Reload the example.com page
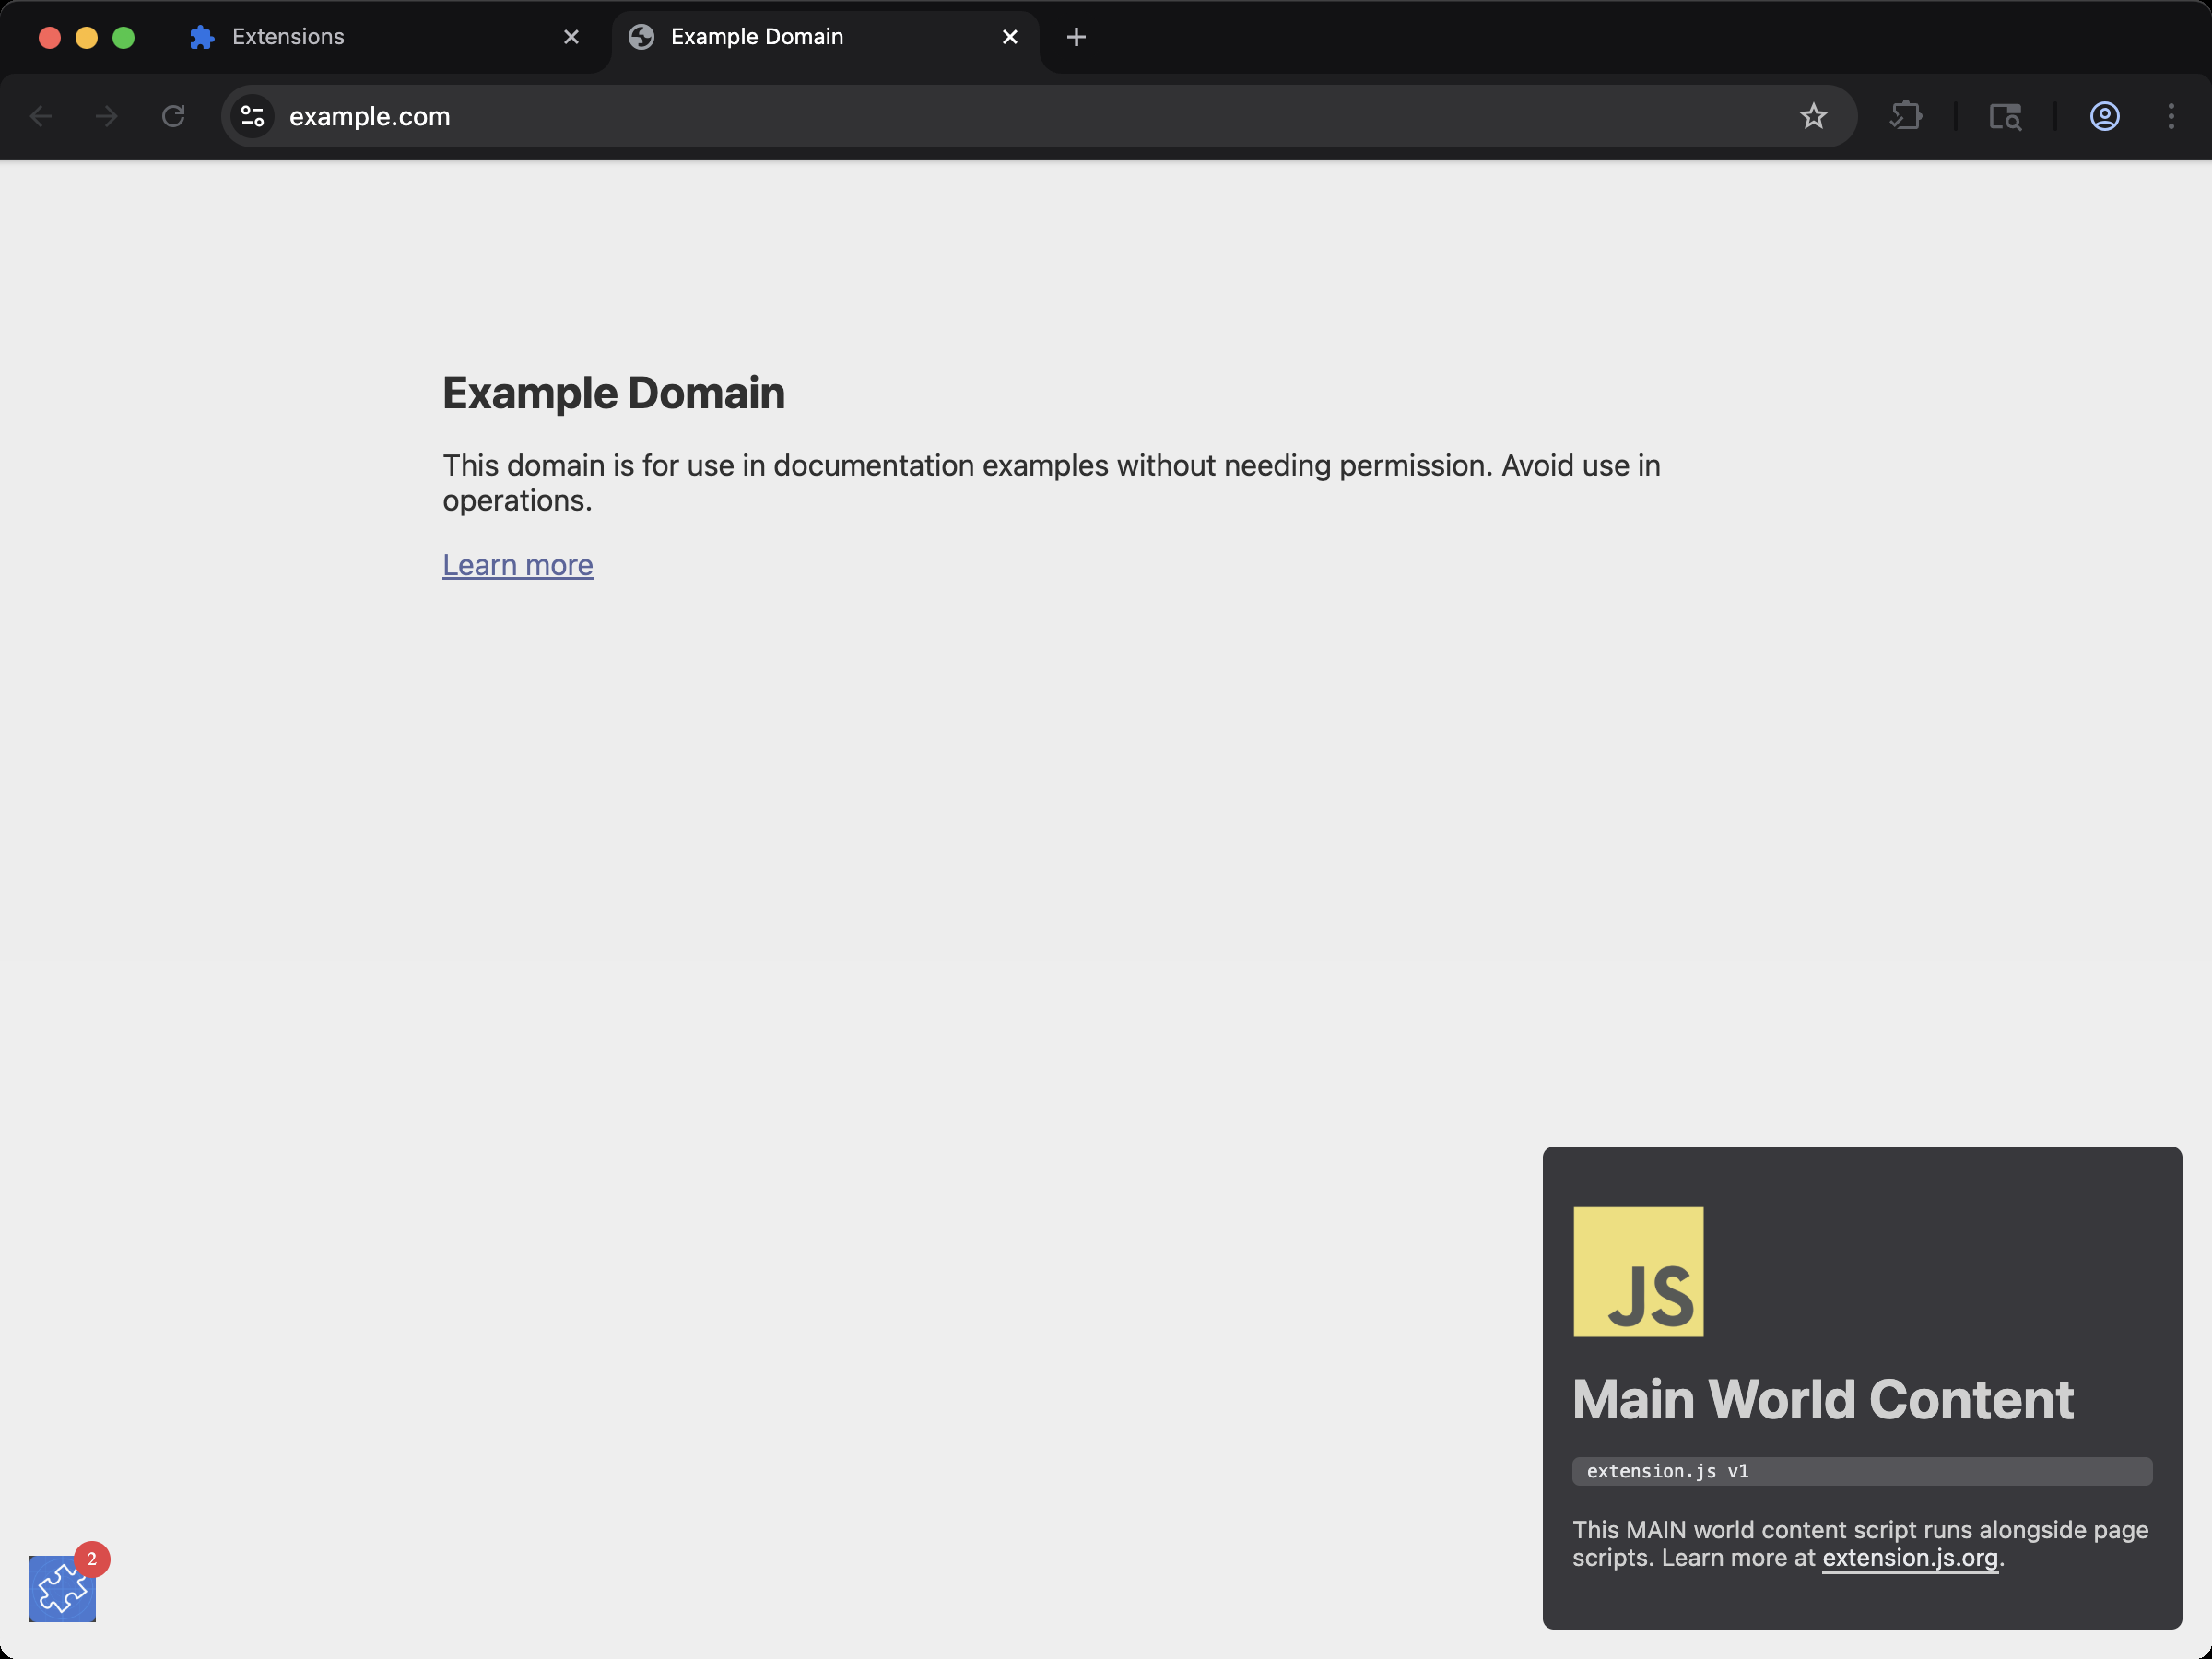2212x1659 pixels. click(173, 116)
